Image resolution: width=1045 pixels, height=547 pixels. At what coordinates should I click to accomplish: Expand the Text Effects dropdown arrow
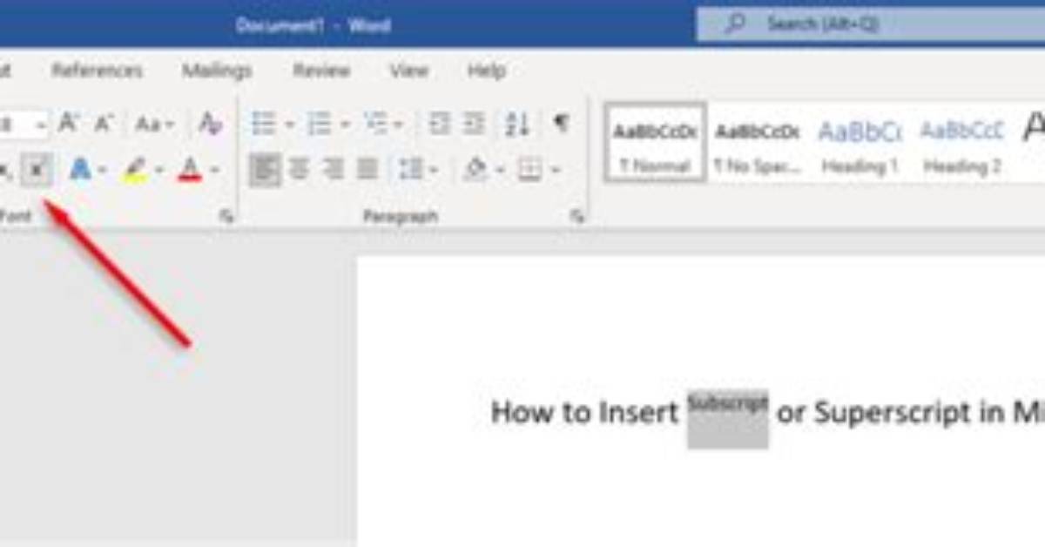(102, 171)
